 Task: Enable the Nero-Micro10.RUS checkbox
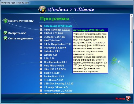click(41, 65)
